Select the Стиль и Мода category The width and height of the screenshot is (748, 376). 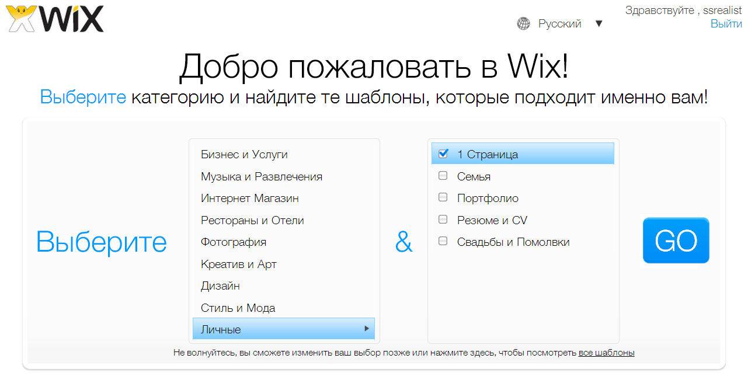[x=284, y=308]
